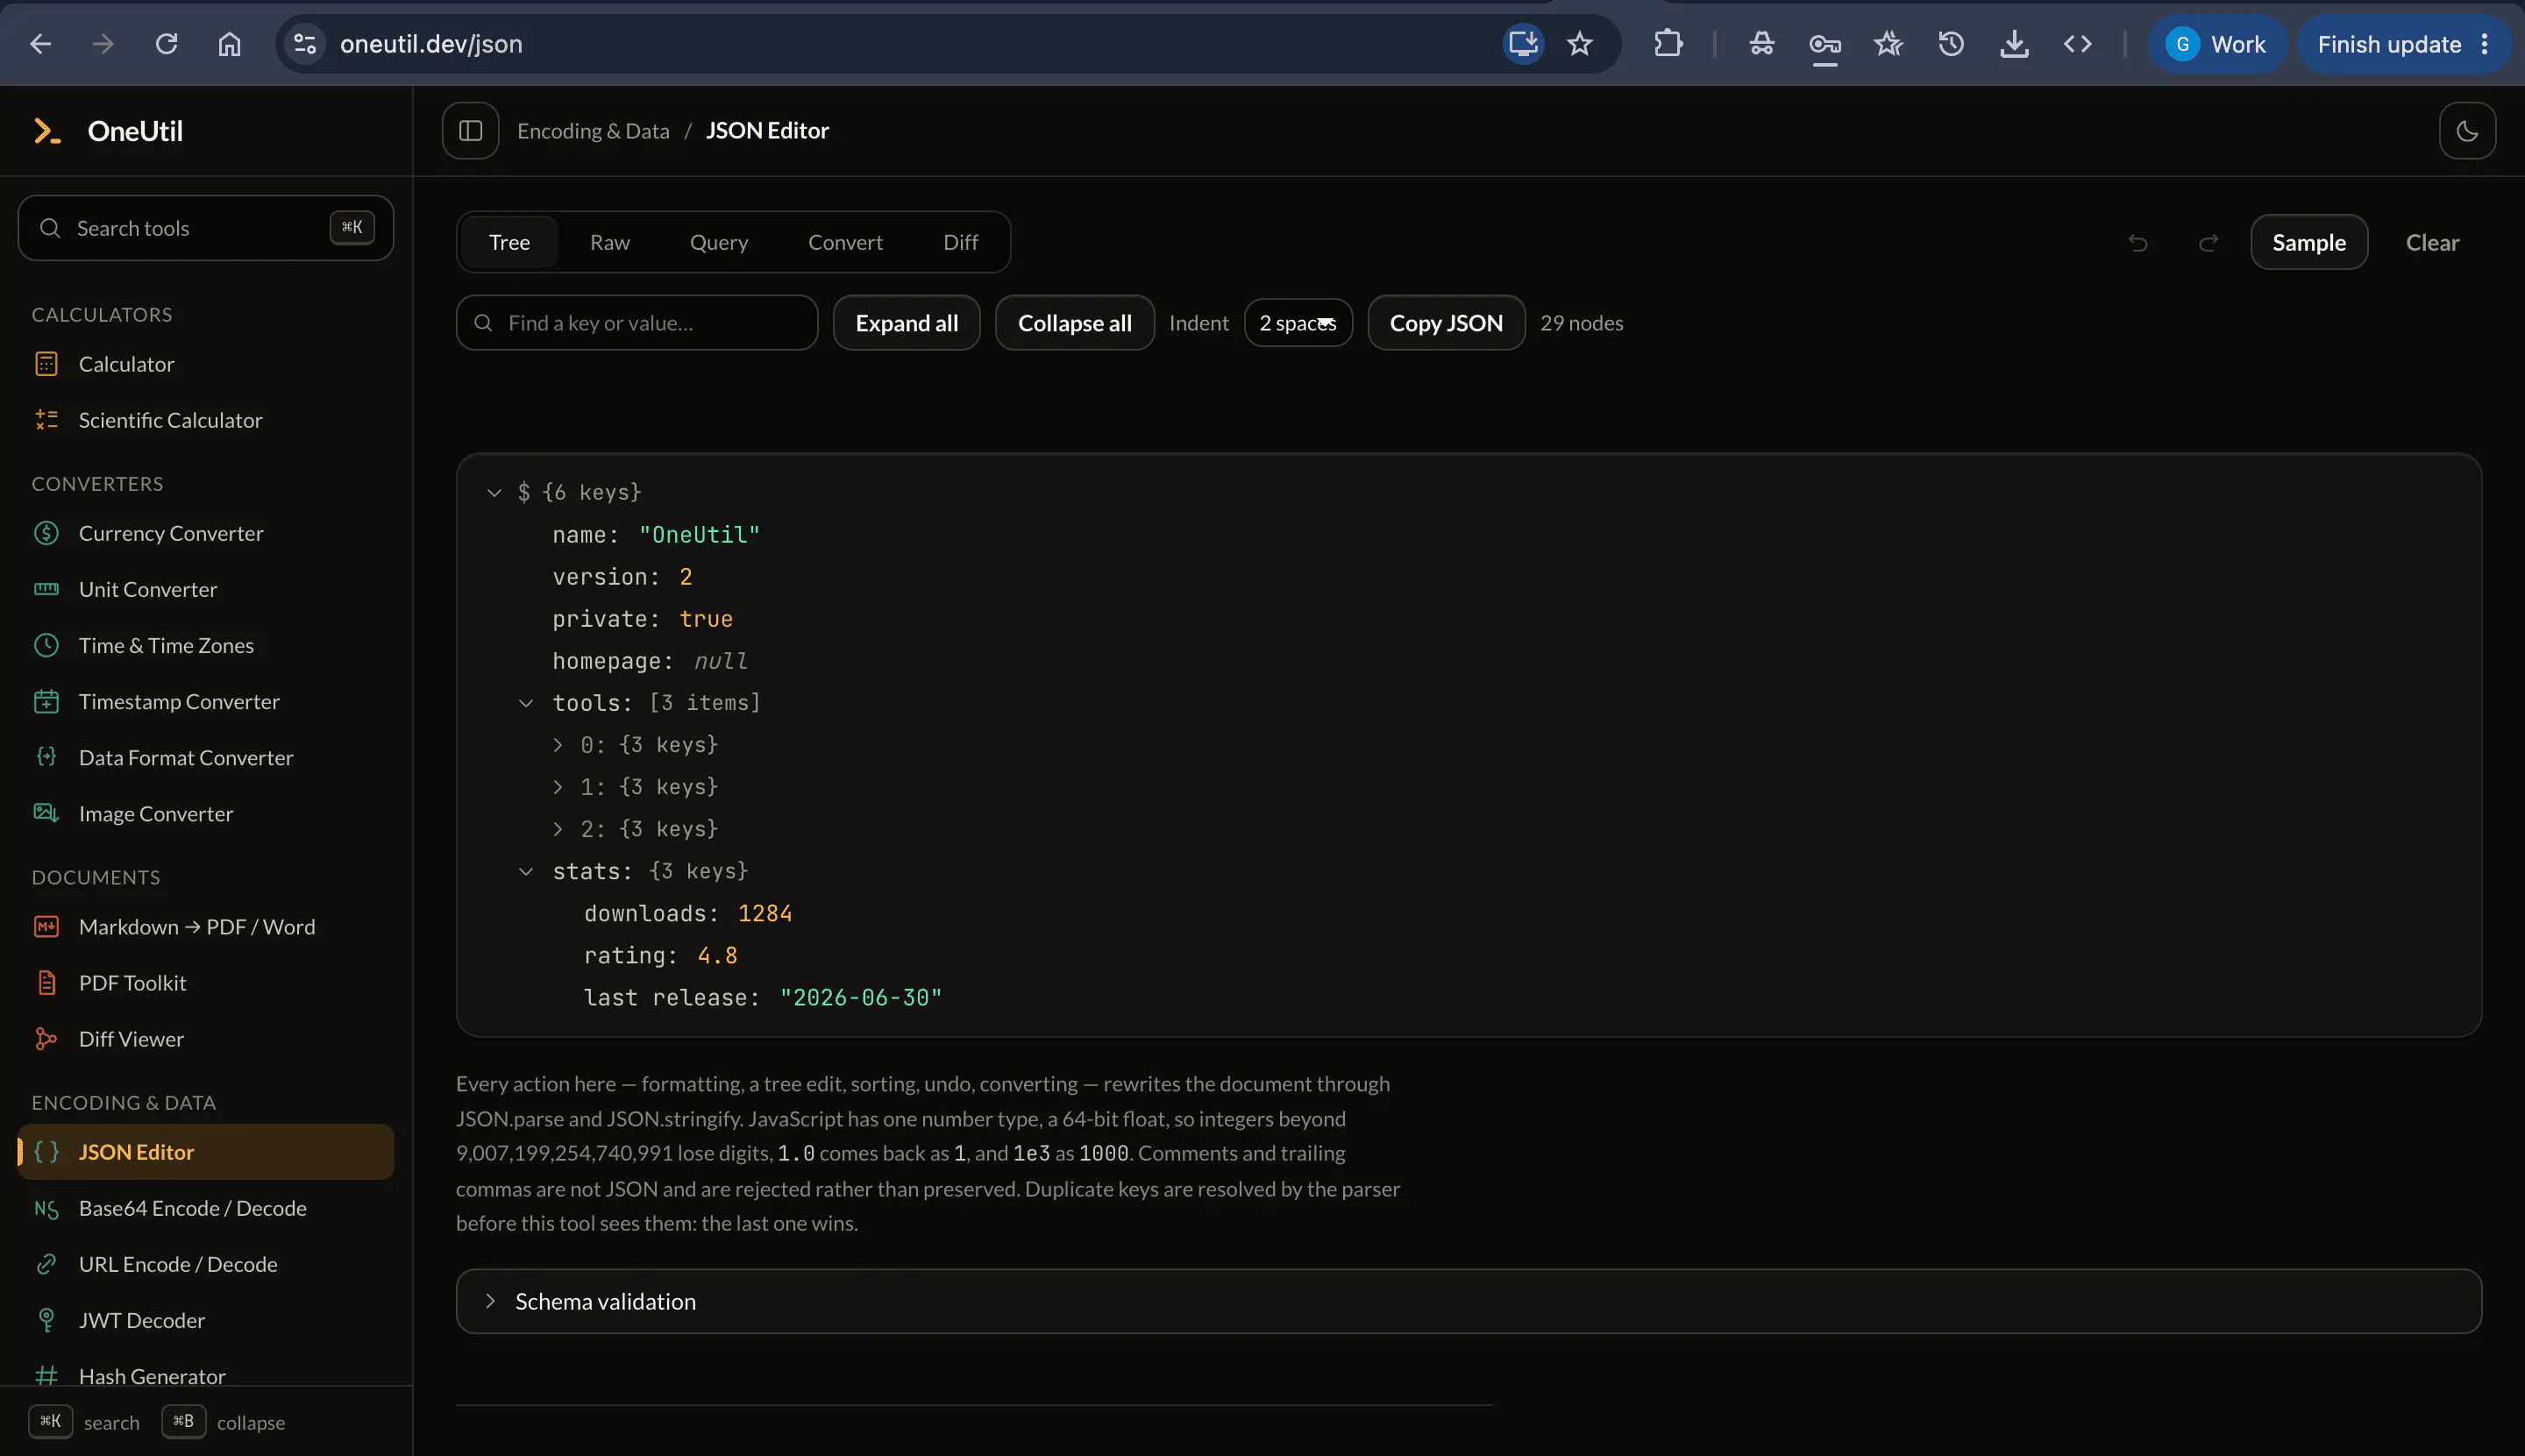Screen dimensions: 2525x1456
Task: Collapse the tools array node
Action: click(526, 703)
